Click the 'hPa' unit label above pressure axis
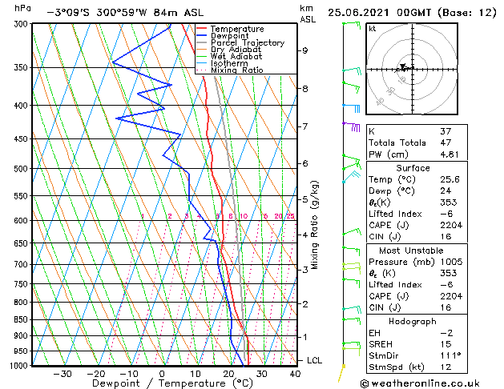The image size is (504, 389). coord(22,8)
